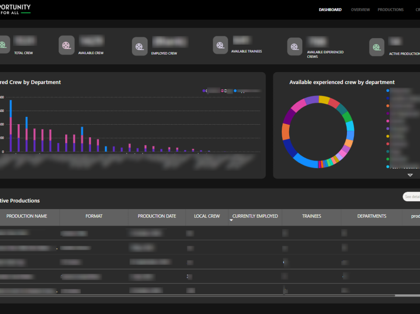Select the Available Crew label
The height and width of the screenshot is (314, 420).
(91, 53)
